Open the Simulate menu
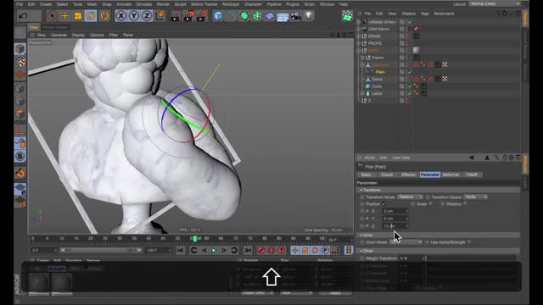 (x=144, y=4)
